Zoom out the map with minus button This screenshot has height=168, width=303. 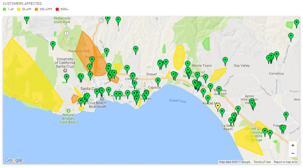coord(292,153)
